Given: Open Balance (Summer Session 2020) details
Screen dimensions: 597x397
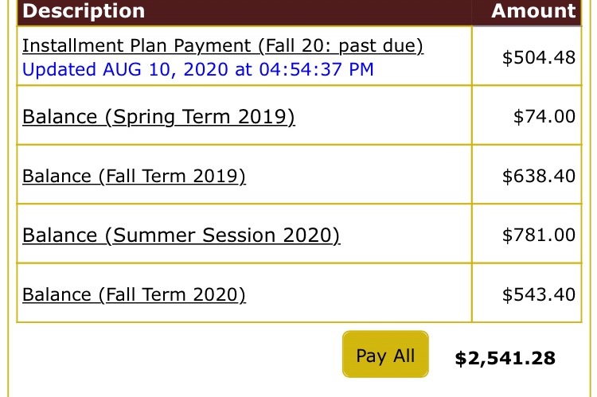Looking at the screenshot, I should [x=181, y=235].
